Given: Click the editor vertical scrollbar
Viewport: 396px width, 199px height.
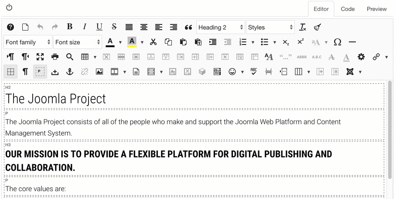Looking at the screenshot, I should click(x=390, y=130).
